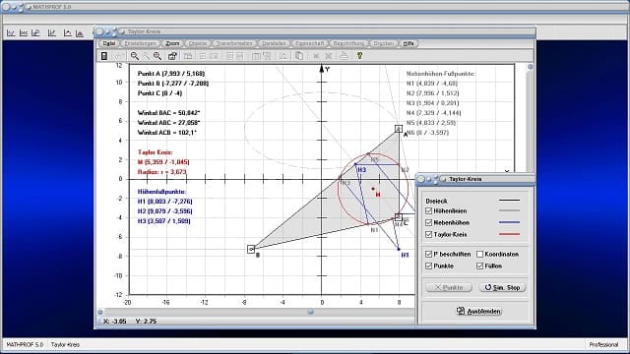This screenshot has height=354, width=630.
Task: Click the first graph icon in main toolbar
Action: pyautogui.click(x=11, y=33)
